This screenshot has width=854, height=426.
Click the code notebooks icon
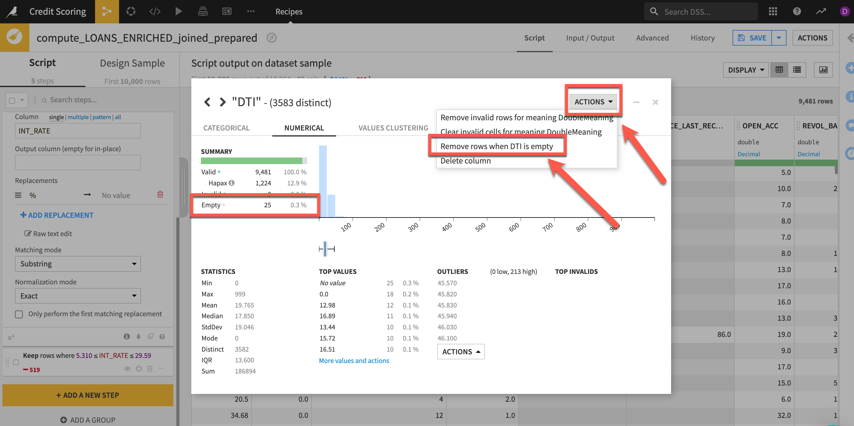pos(154,11)
